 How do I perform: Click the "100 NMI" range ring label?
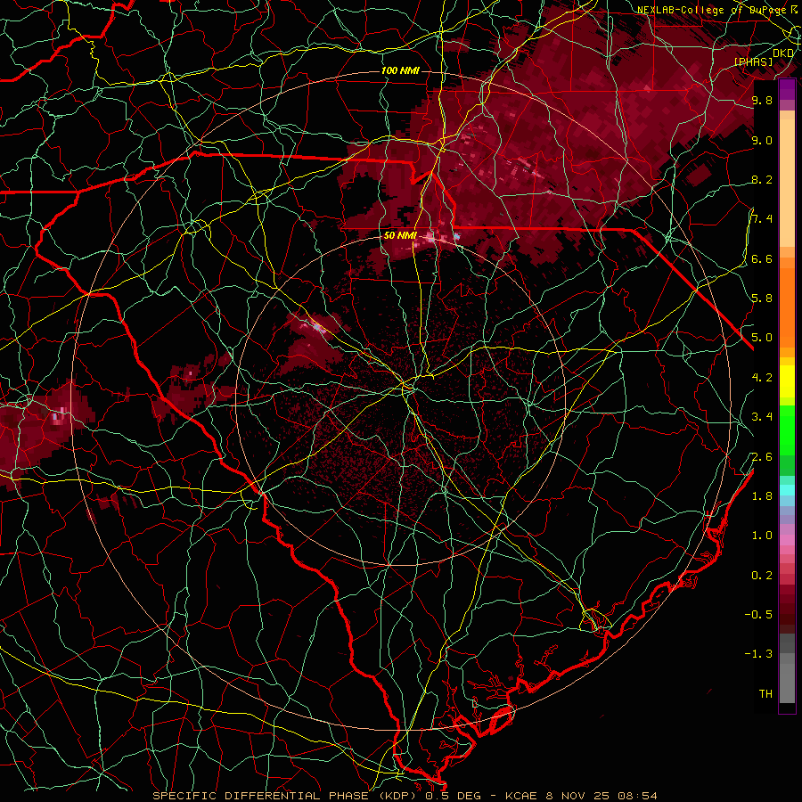[400, 70]
